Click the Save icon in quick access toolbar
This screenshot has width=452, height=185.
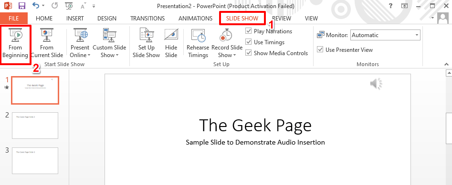tap(21, 5)
